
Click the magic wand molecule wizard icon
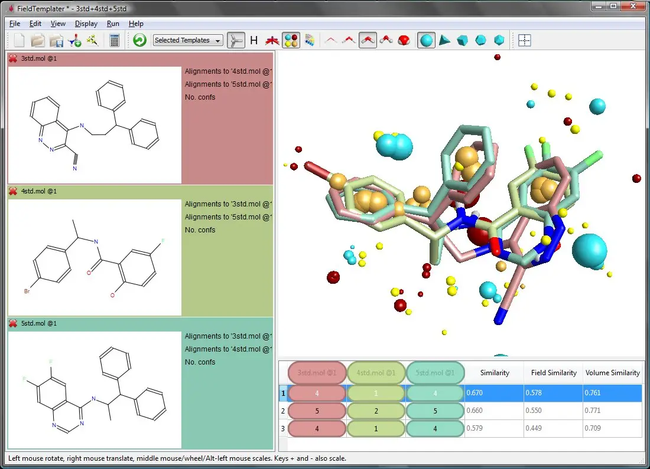point(92,40)
